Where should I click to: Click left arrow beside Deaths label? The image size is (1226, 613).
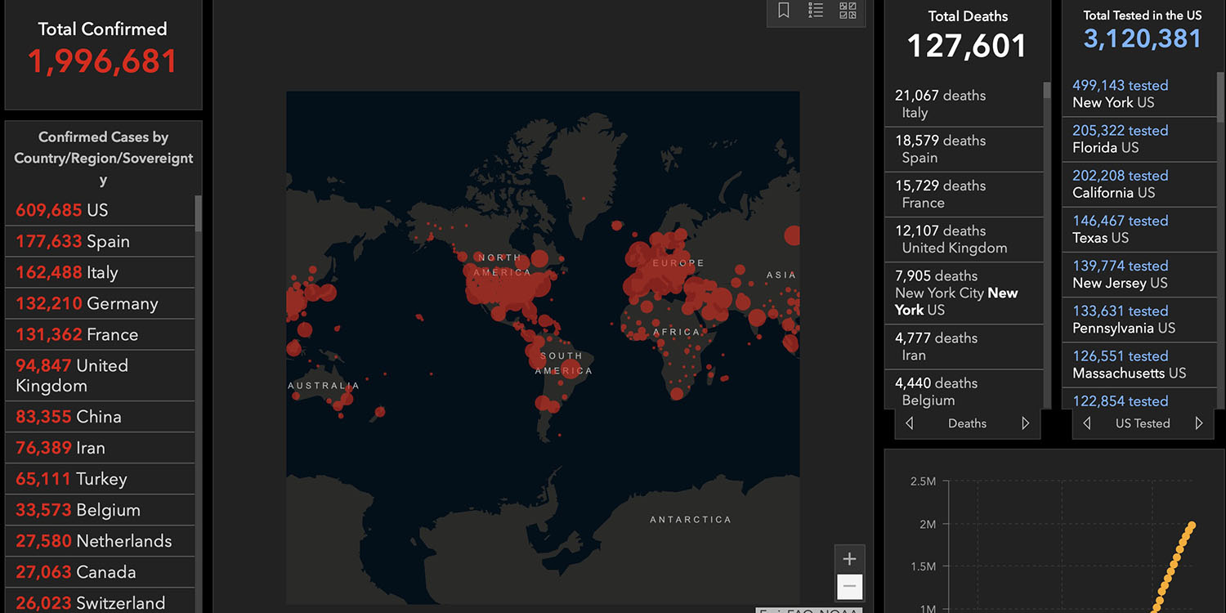(x=910, y=423)
